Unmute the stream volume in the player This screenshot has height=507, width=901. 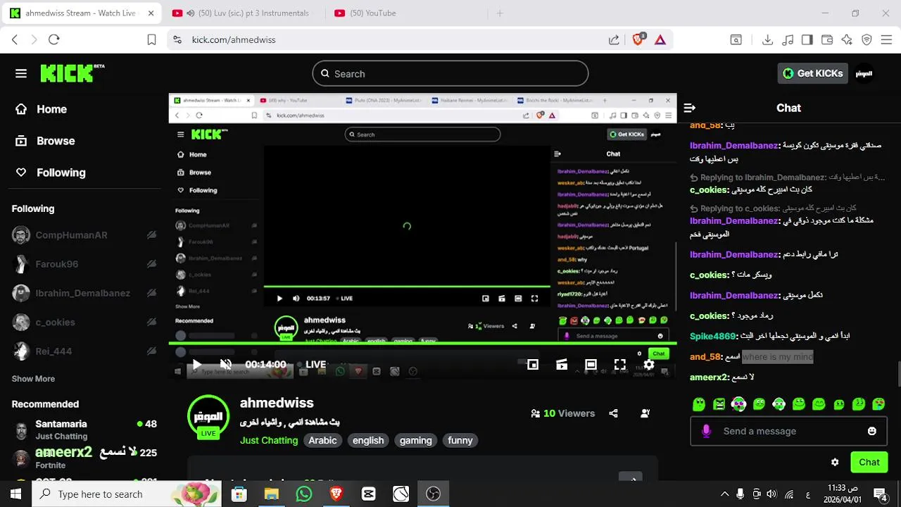pos(226,365)
